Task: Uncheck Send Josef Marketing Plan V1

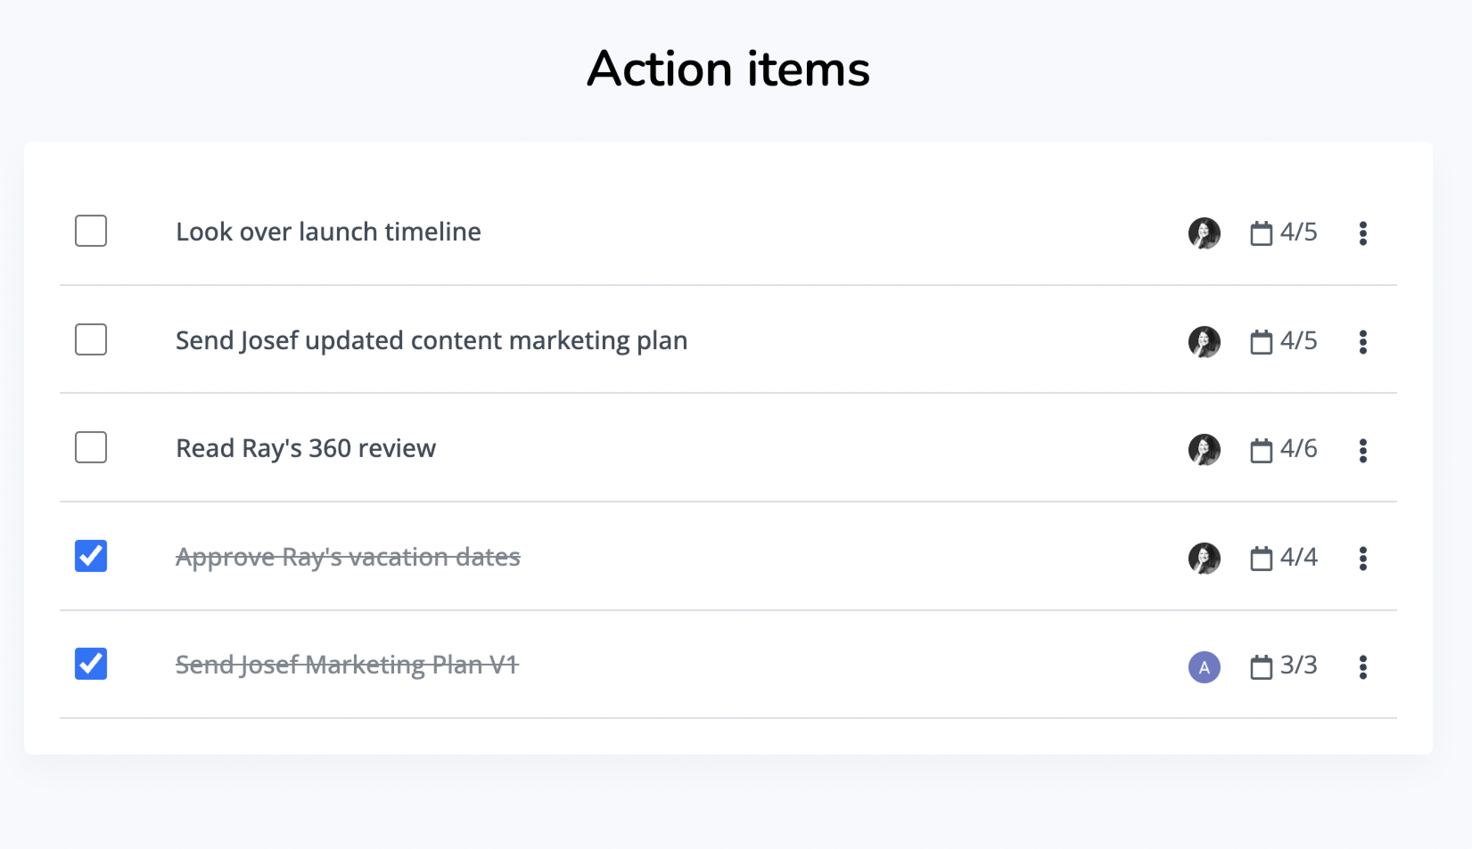Action: [x=91, y=664]
